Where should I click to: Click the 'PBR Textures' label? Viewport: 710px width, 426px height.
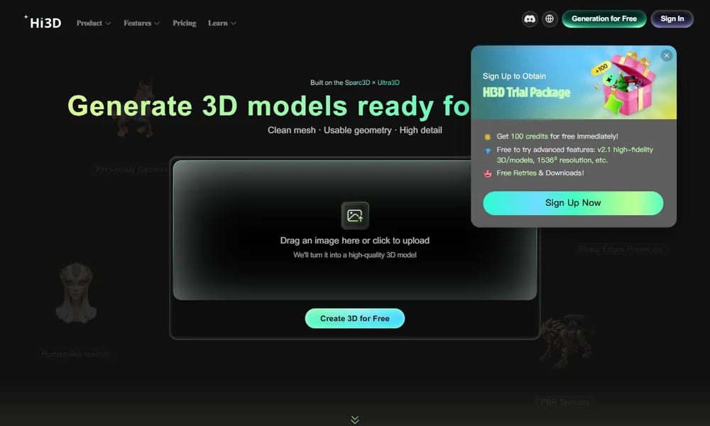click(x=565, y=402)
